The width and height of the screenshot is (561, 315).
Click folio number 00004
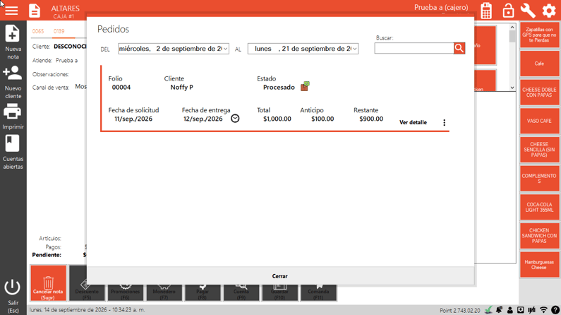[121, 88]
